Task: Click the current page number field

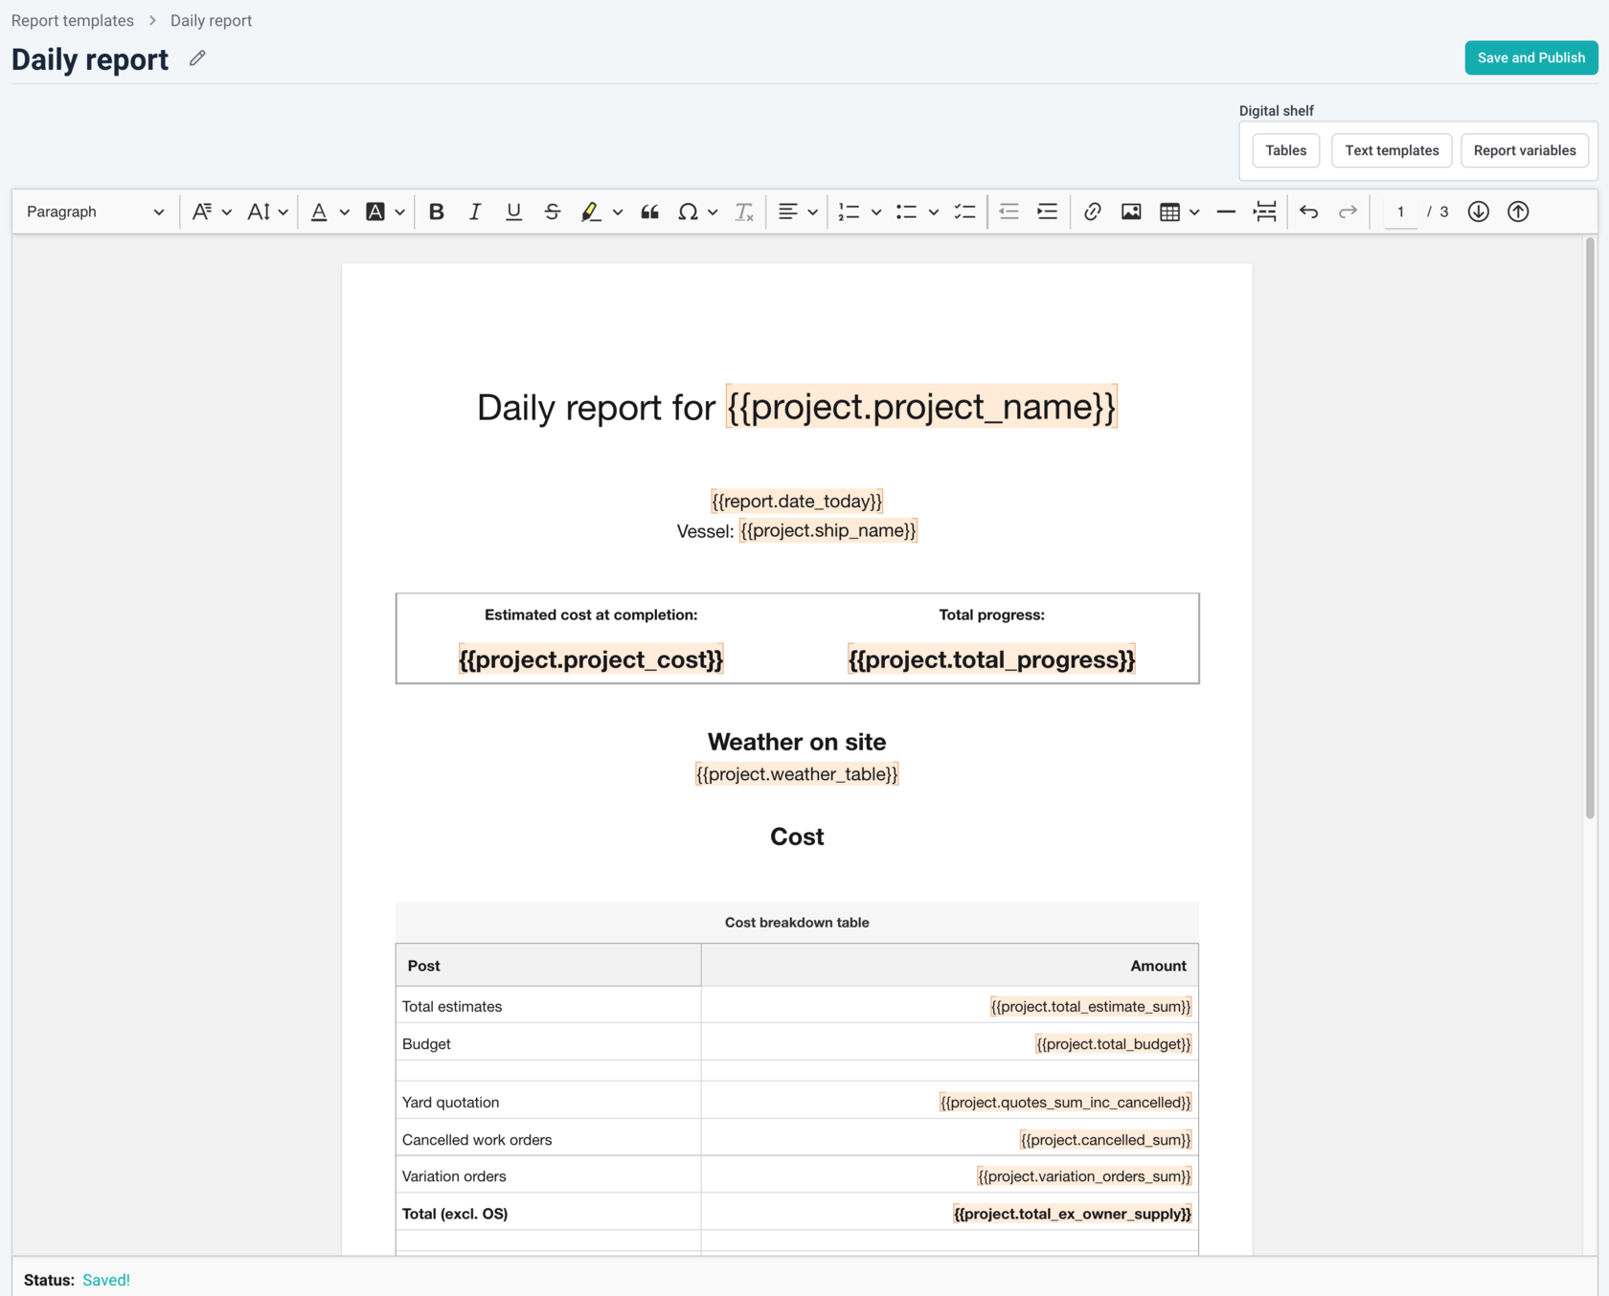Action: click(1400, 212)
